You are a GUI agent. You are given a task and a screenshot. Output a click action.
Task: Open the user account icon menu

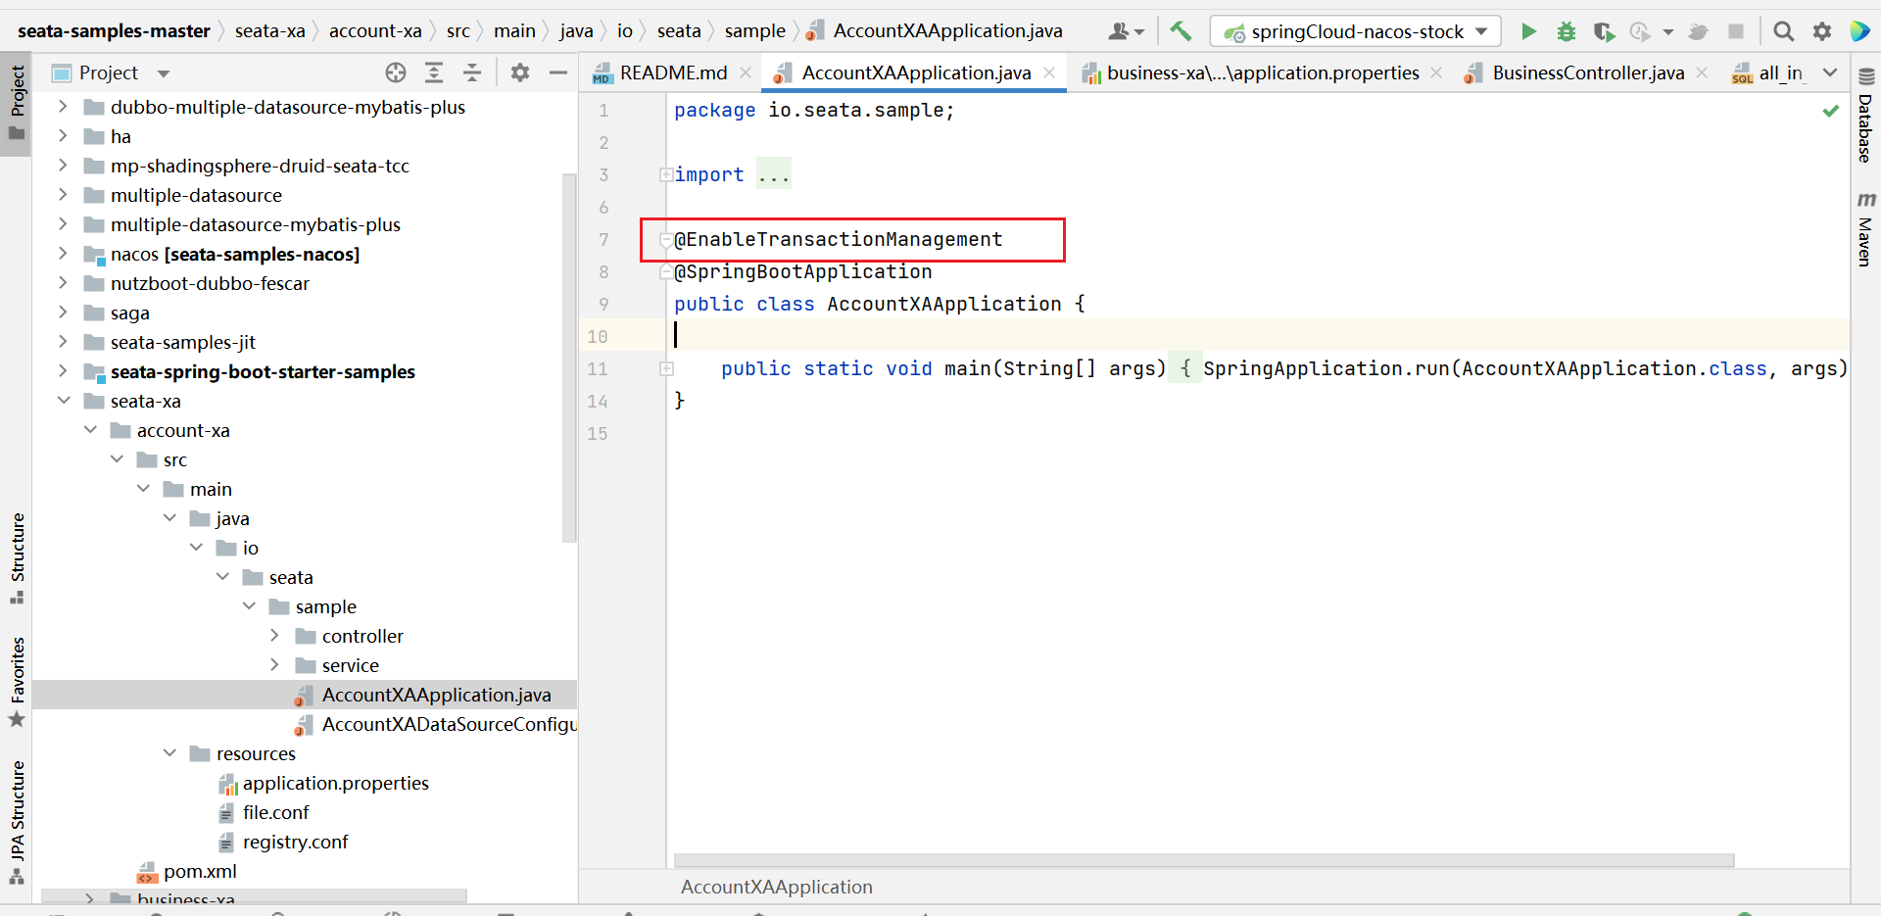(1126, 31)
